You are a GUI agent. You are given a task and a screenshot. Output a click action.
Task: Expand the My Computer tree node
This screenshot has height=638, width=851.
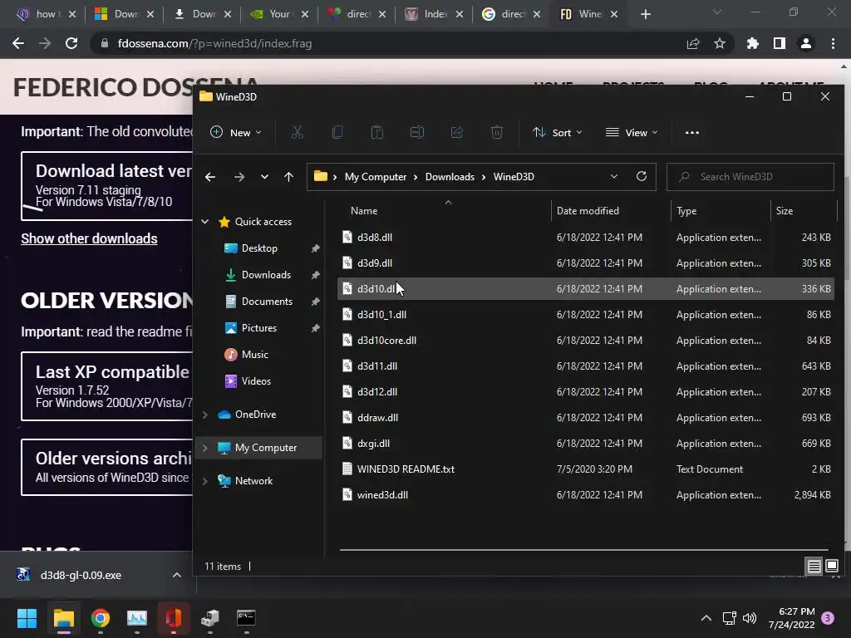205,448
